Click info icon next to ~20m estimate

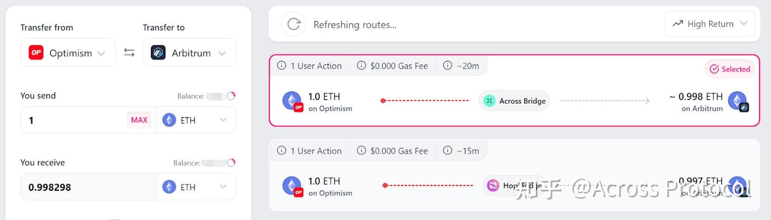(448, 66)
